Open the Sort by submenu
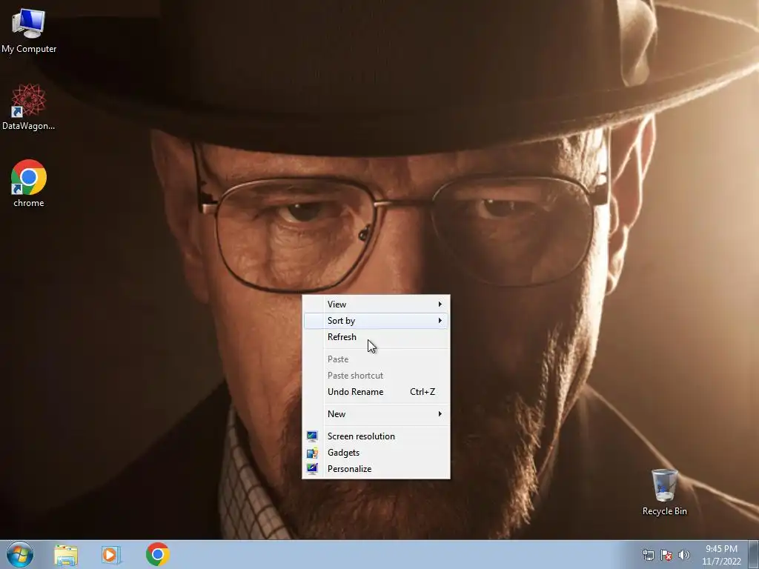Image resolution: width=759 pixels, height=569 pixels. (x=376, y=321)
